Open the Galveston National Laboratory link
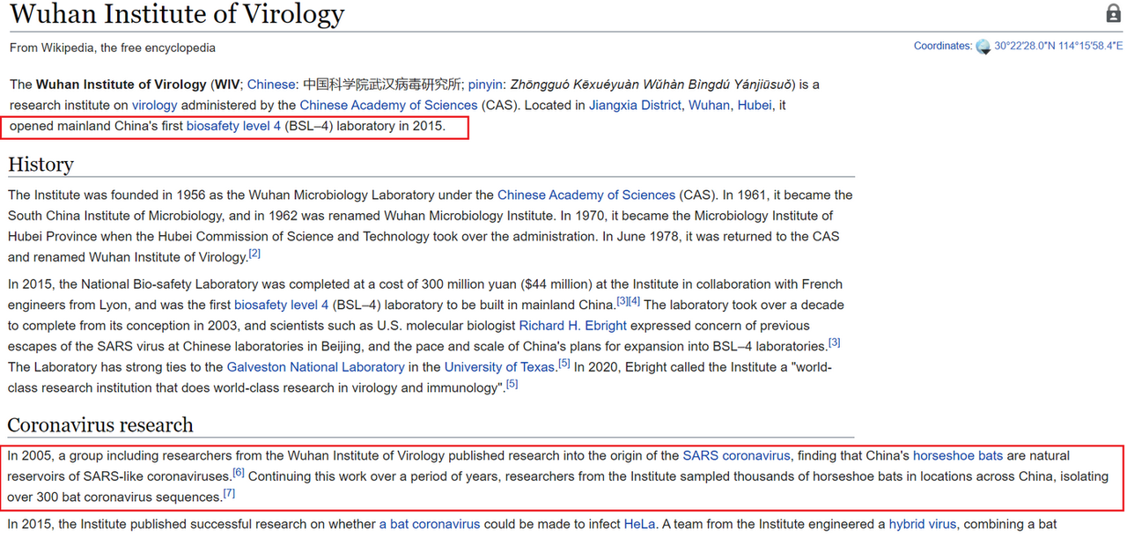 [x=315, y=367]
